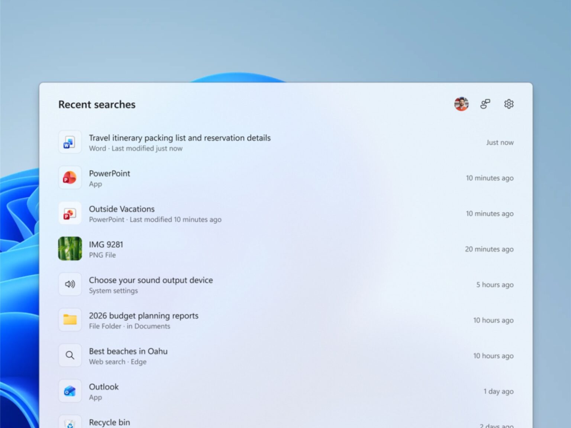The width and height of the screenshot is (571, 428).
Task: Click the accounts switcher icon beside the avatar
Action: coord(485,104)
